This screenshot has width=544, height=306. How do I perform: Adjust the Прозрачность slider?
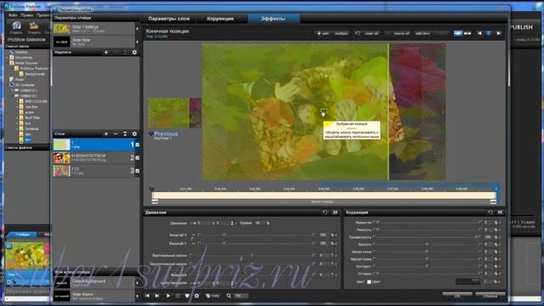[x=427, y=237]
